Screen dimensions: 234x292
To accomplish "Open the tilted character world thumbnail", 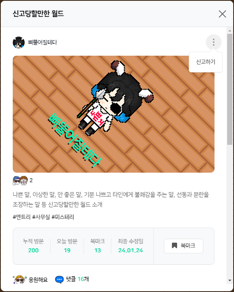I will [113, 114].
